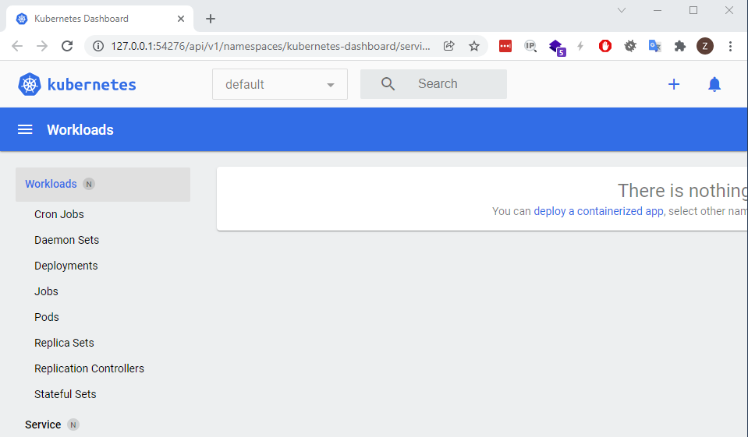This screenshot has height=437, width=748.
Task: Open Deployments in the sidebar
Action: coord(66,266)
